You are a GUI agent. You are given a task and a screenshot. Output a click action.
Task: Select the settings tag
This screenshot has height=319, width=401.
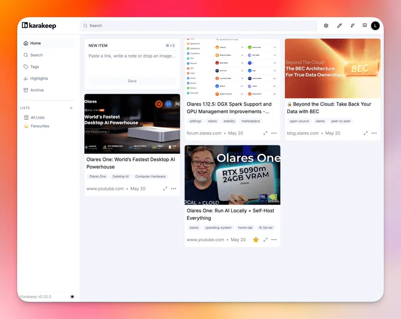195,121
